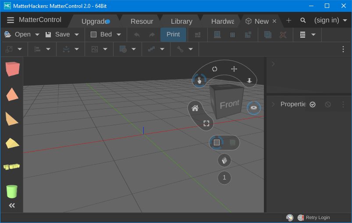This screenshot has width=352, height=223.
Task: Click the Bed button
Action: click(101, 34)
